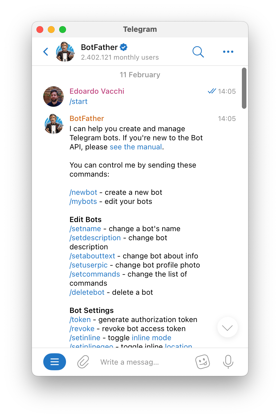Open the sticker and emoji panel
280x418 pixels.
point(202,362)
